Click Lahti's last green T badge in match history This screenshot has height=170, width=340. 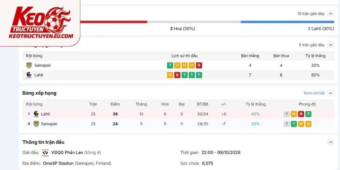coord(199,75)
